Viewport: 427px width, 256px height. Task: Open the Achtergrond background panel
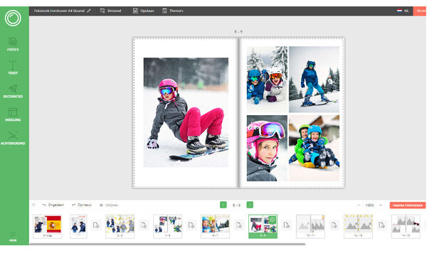[13, 138]
